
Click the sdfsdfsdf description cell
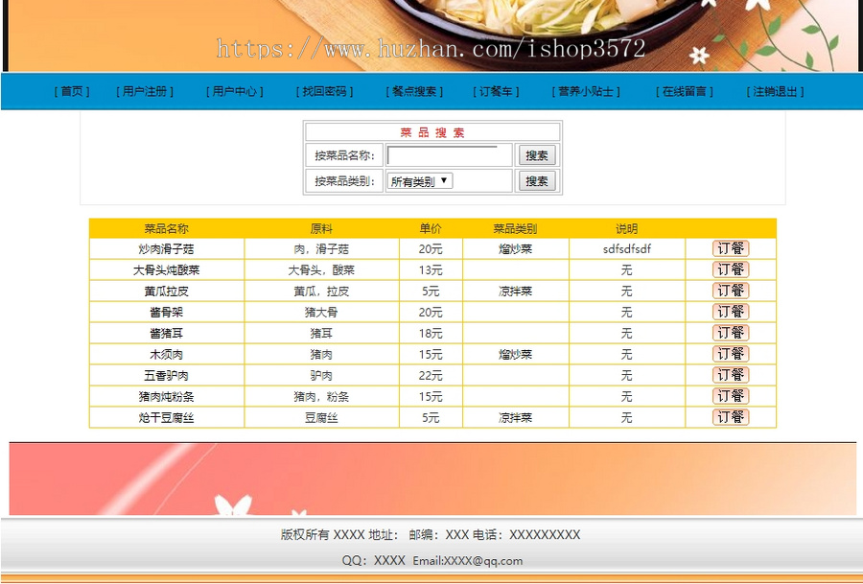(627, 248)
